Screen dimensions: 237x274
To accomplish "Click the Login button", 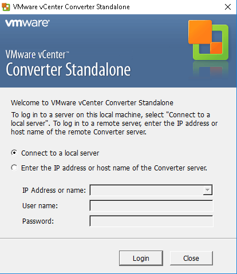I will coord(141,258).
